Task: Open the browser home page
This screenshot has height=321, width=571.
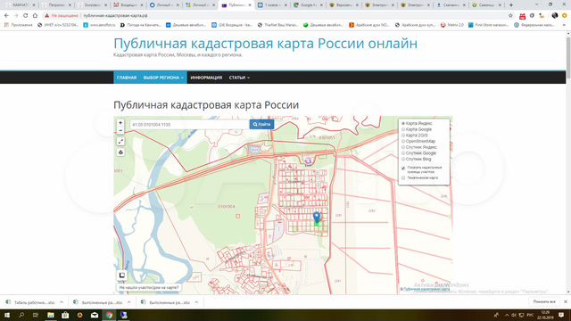Action: tap(35, 16)
